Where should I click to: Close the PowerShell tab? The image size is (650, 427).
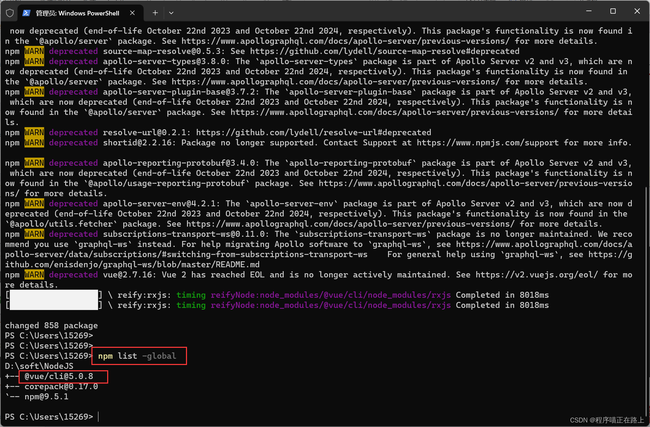tap(132, 13)
